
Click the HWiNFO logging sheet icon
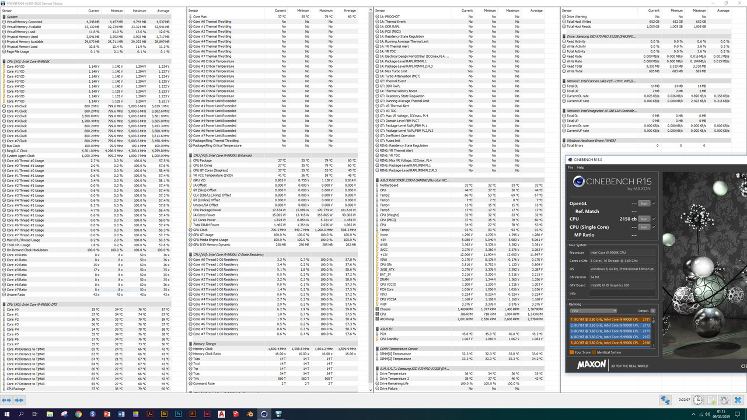[x=711, y=400]
